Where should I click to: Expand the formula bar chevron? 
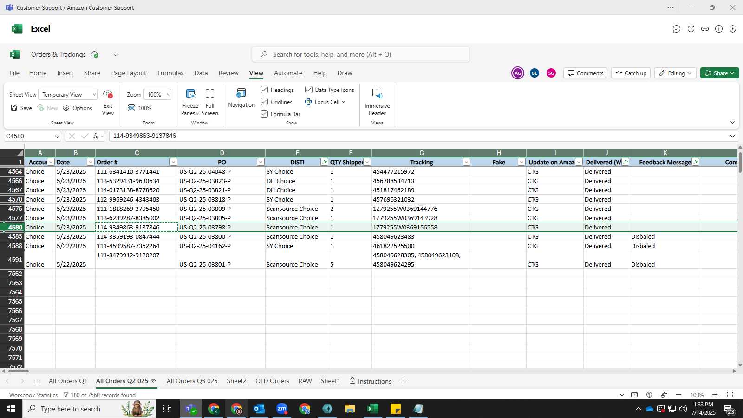[732, 136]
